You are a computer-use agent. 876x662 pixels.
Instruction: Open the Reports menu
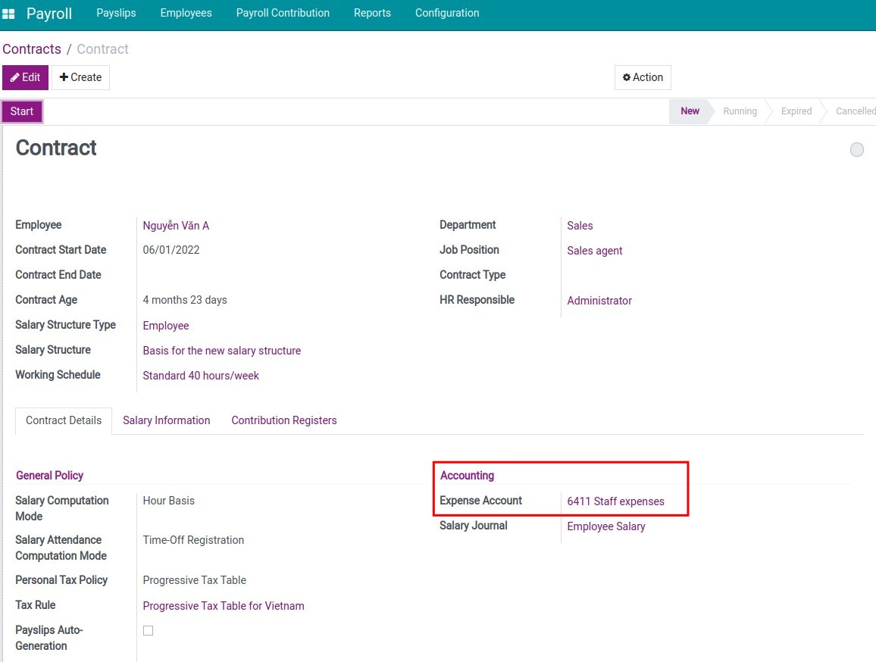pos(372,13)
